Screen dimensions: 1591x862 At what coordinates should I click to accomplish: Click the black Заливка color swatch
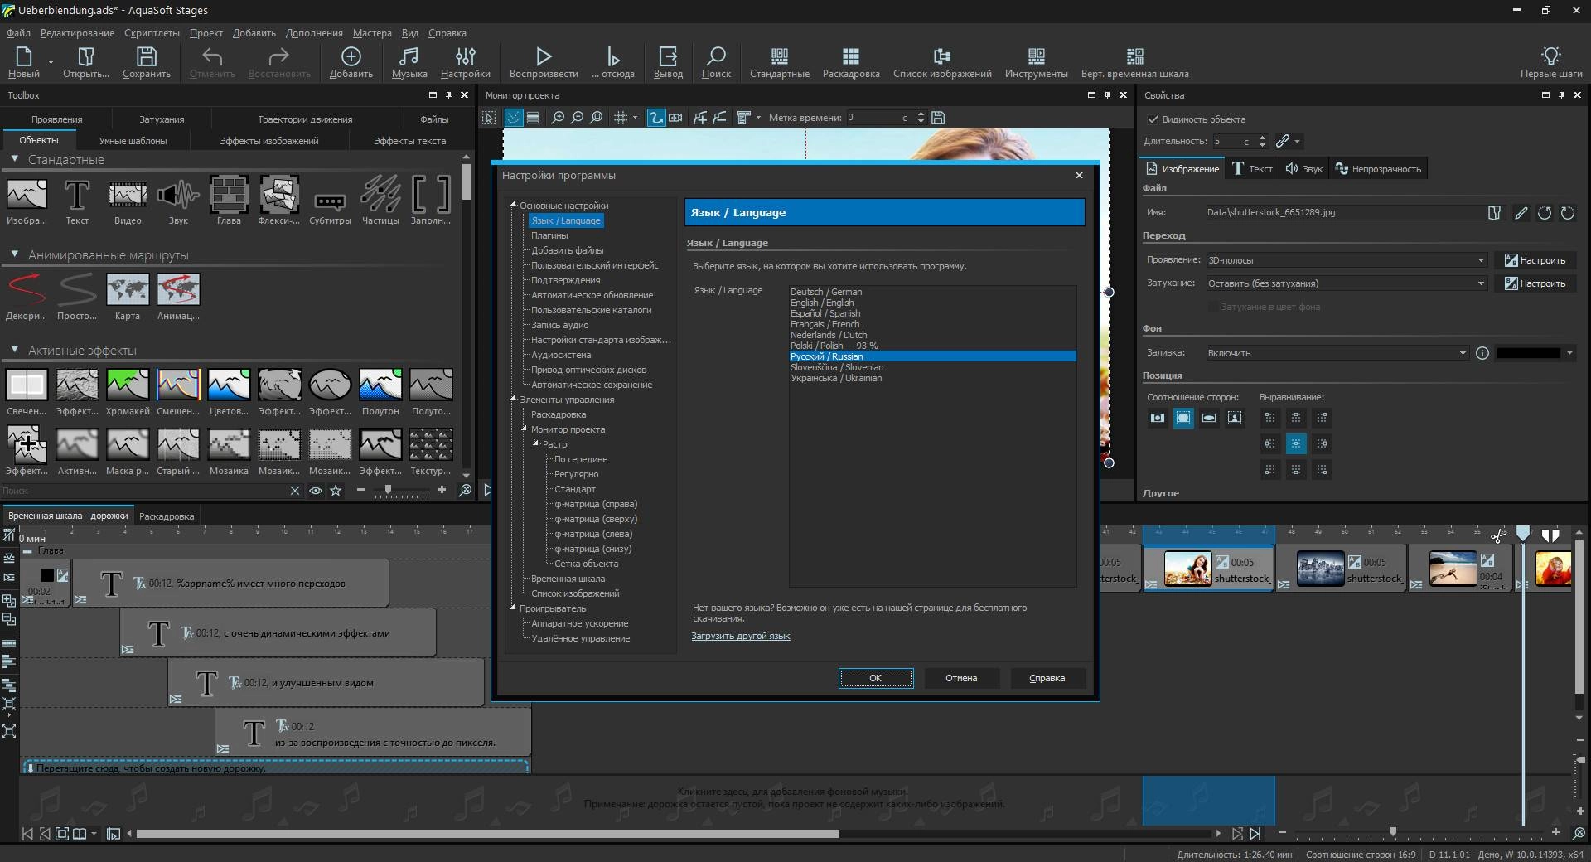click(x=1528, y=353)
